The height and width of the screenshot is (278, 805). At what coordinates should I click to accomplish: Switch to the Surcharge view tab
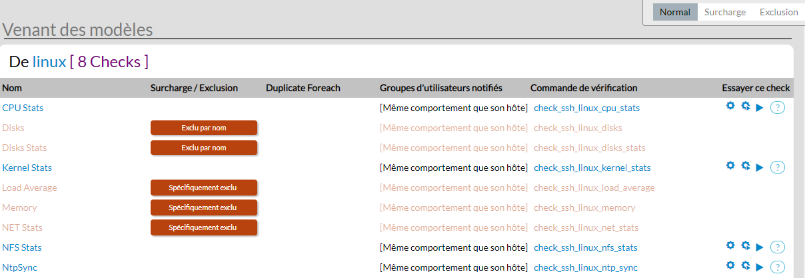[x=725, y=12]
